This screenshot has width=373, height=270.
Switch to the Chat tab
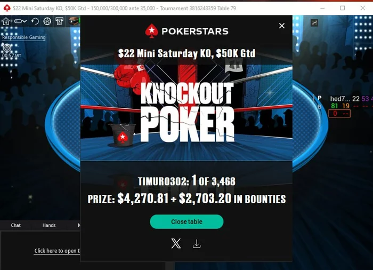pyautogui.click(x=15, y=225)
